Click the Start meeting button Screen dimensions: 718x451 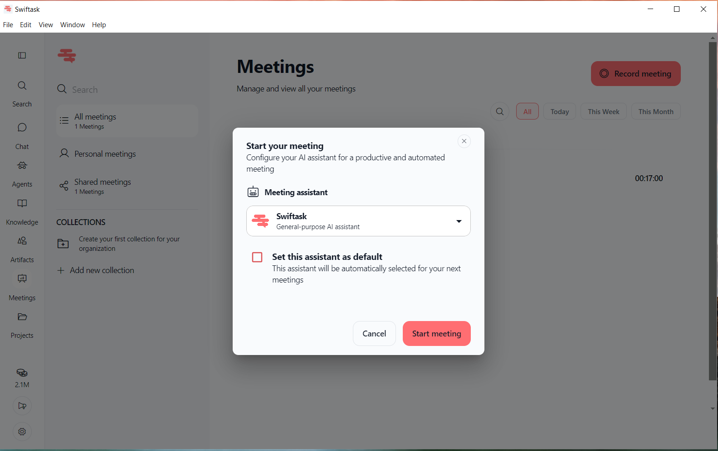[436, 334]
